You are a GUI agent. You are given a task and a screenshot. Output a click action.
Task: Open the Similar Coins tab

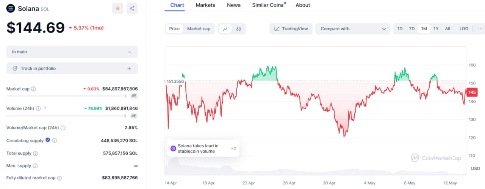(269, 5)
